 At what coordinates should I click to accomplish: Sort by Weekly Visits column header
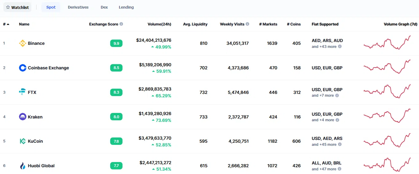(x=232, y=24)
